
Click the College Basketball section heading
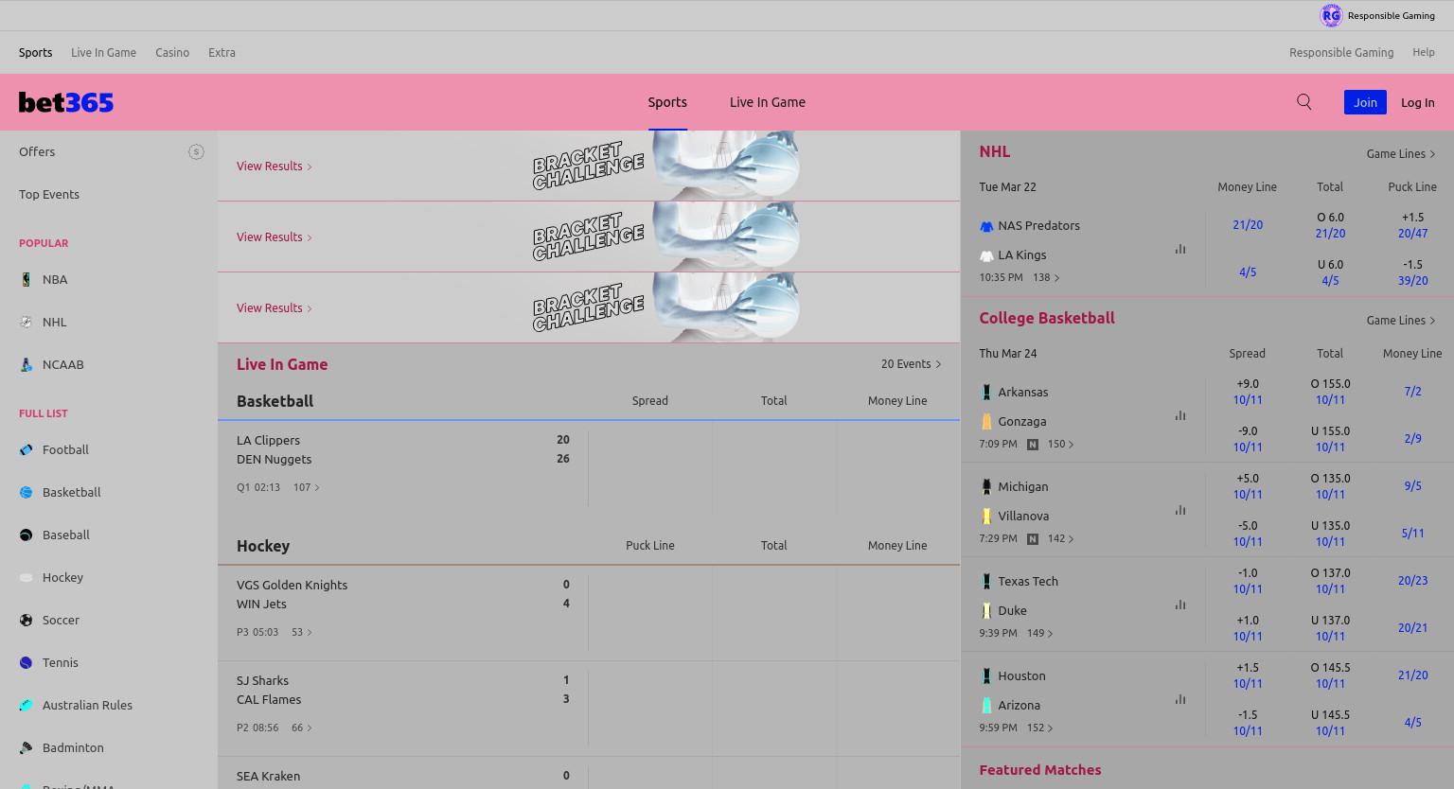(1047, 318)
